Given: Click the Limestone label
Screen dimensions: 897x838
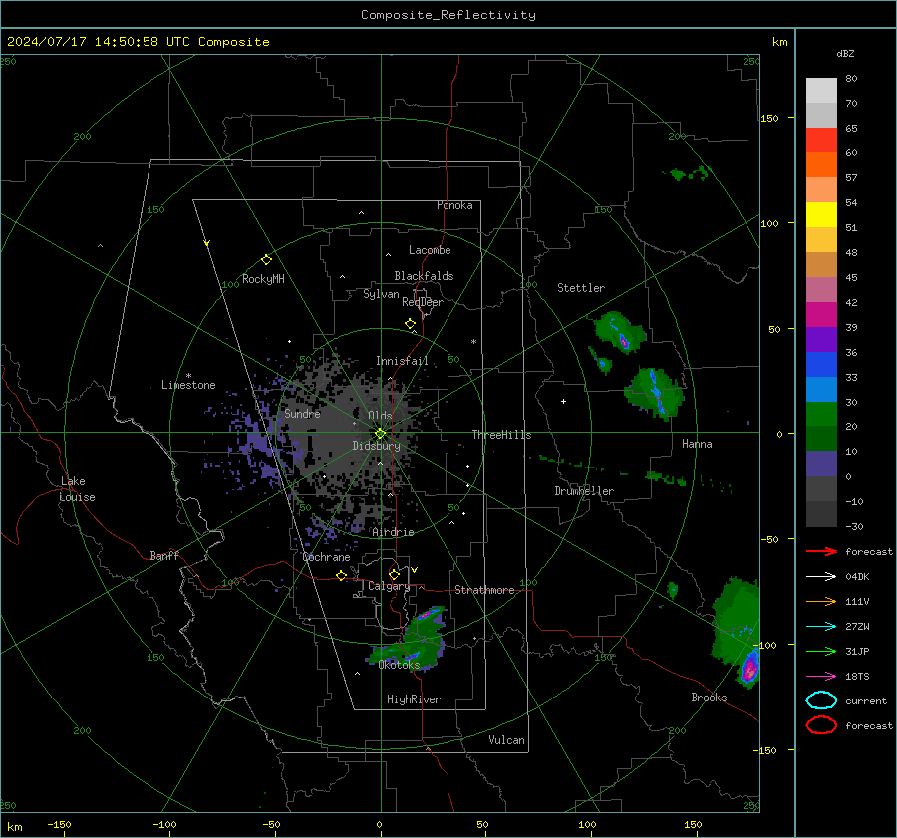Looking at the screenshot, I should point(188,385).
